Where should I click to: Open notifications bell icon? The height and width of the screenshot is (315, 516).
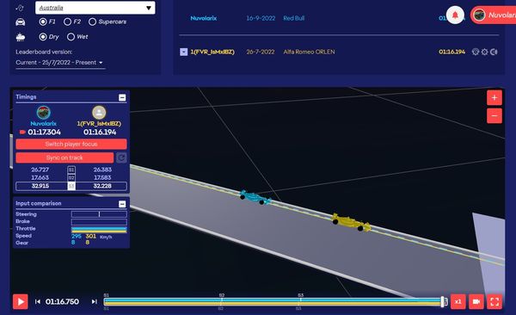[x=455, y=15]
